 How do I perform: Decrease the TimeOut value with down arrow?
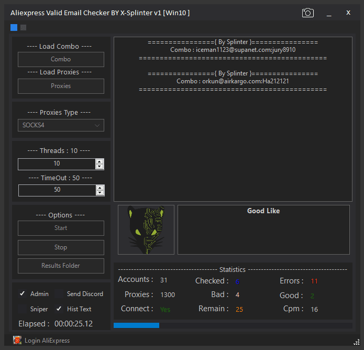[100, 193]
